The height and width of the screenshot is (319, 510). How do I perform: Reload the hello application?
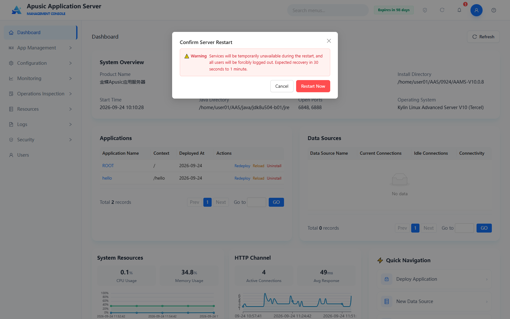tap(259, 178)
